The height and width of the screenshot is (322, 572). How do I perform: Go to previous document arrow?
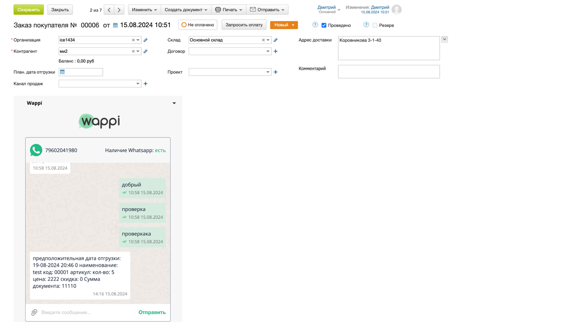click(x=109, y=10)
